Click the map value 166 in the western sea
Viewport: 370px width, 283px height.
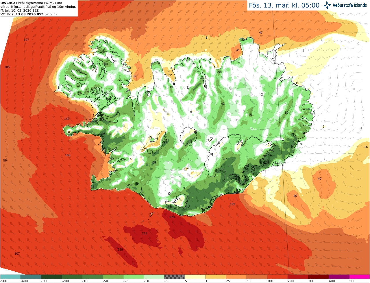point(68,155)
